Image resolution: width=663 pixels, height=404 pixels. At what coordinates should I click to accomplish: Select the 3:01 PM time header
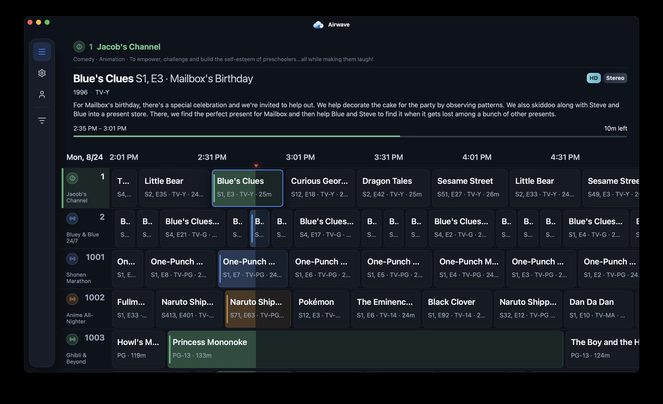(300, 157)
